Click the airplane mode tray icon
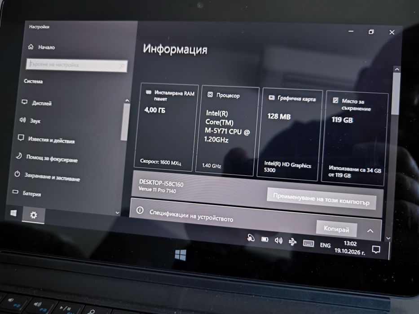This screenshot has width=419, height=314. point(293,242)
